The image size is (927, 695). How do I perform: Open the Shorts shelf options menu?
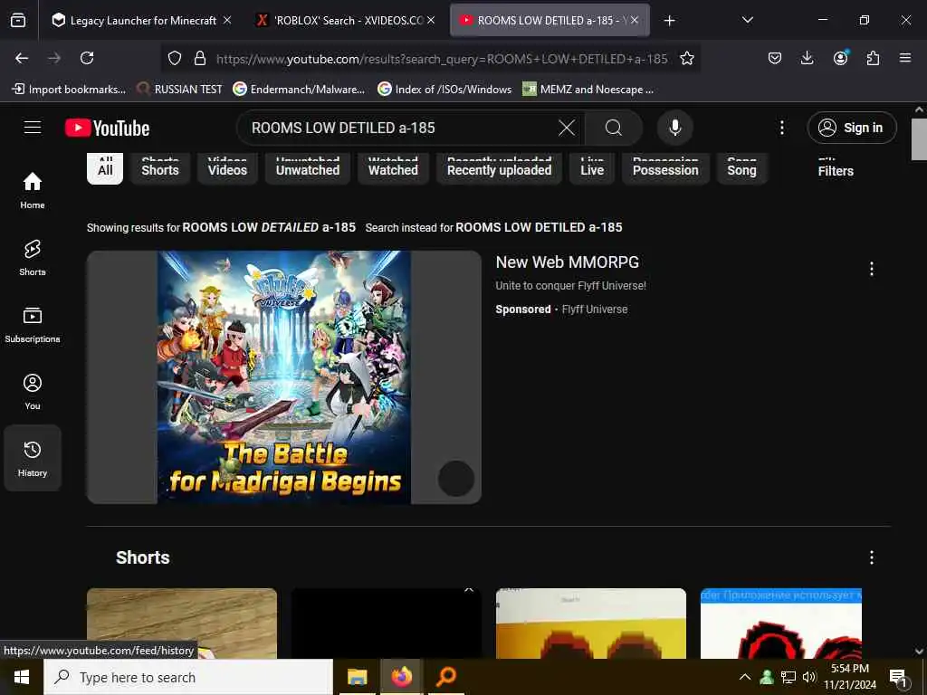[872, 557]
